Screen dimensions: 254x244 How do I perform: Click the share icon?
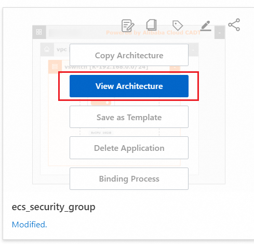[234, 25]
